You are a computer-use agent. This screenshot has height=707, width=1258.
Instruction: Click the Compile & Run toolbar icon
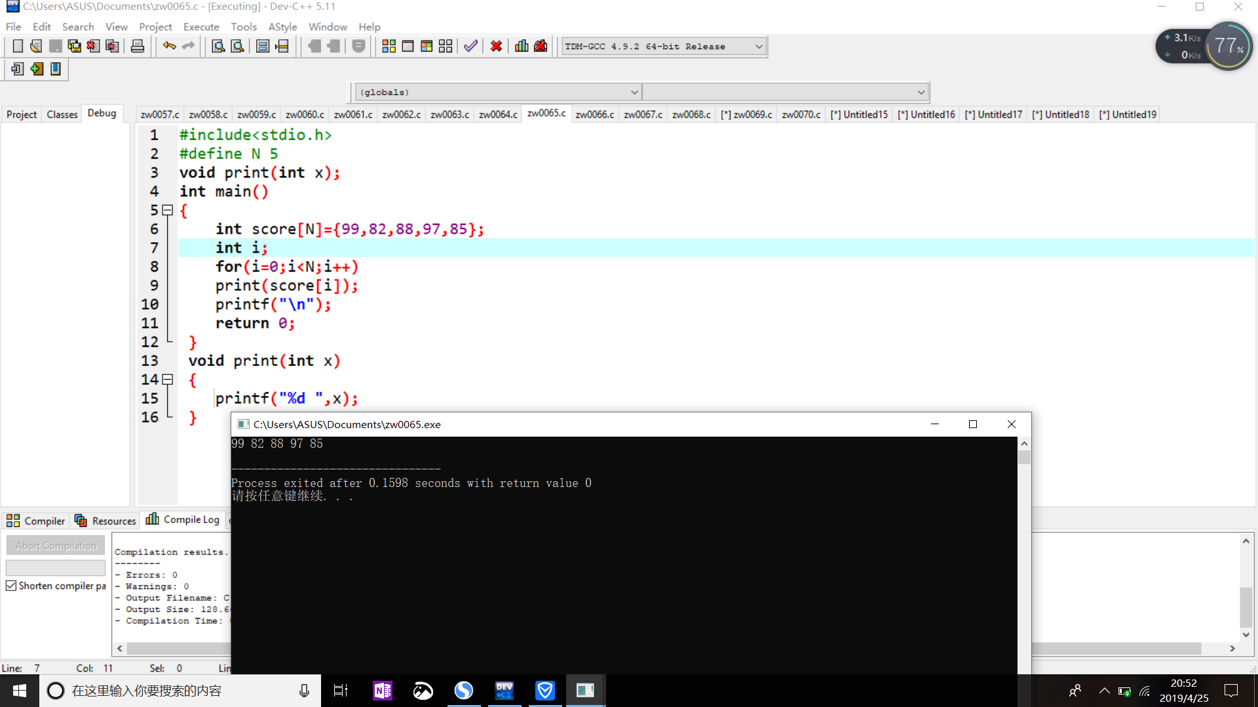click(427, 46)
